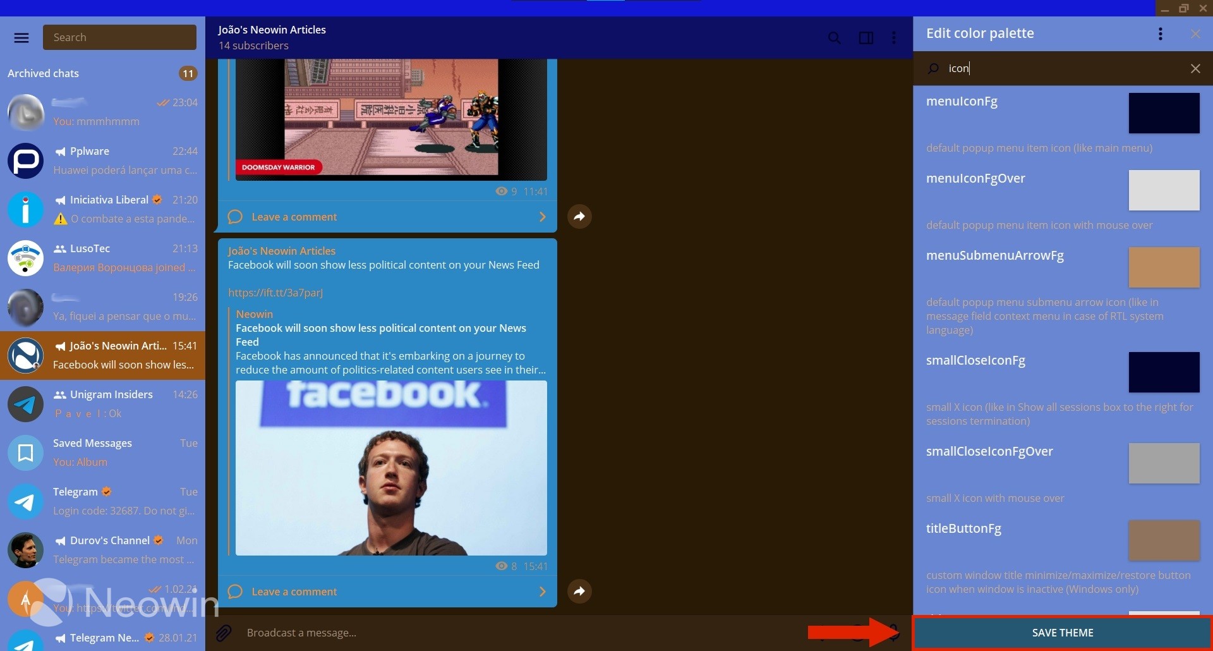1213x651 pixels.
Task: Click the search icon in the channel header
Action: [834, 38]
